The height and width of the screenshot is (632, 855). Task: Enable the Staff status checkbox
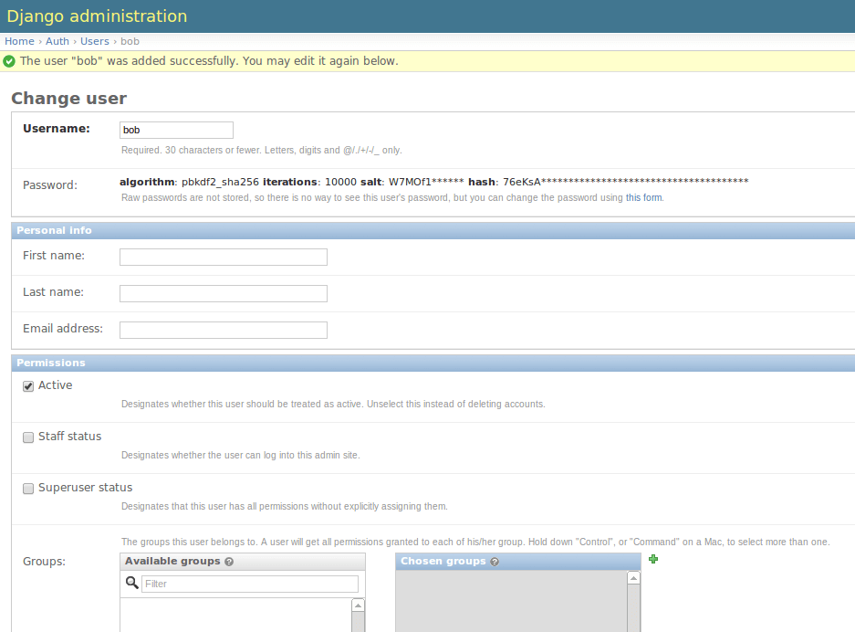point(28,437)
